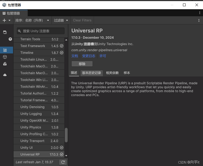Screen dimensions: 203x166
Task: Click the 移除 remove button
Action: [82, 64]
